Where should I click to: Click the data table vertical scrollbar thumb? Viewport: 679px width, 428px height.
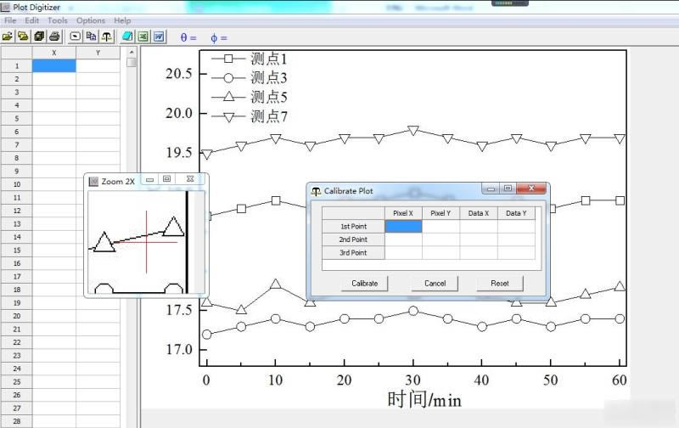[x=132, y=62]
